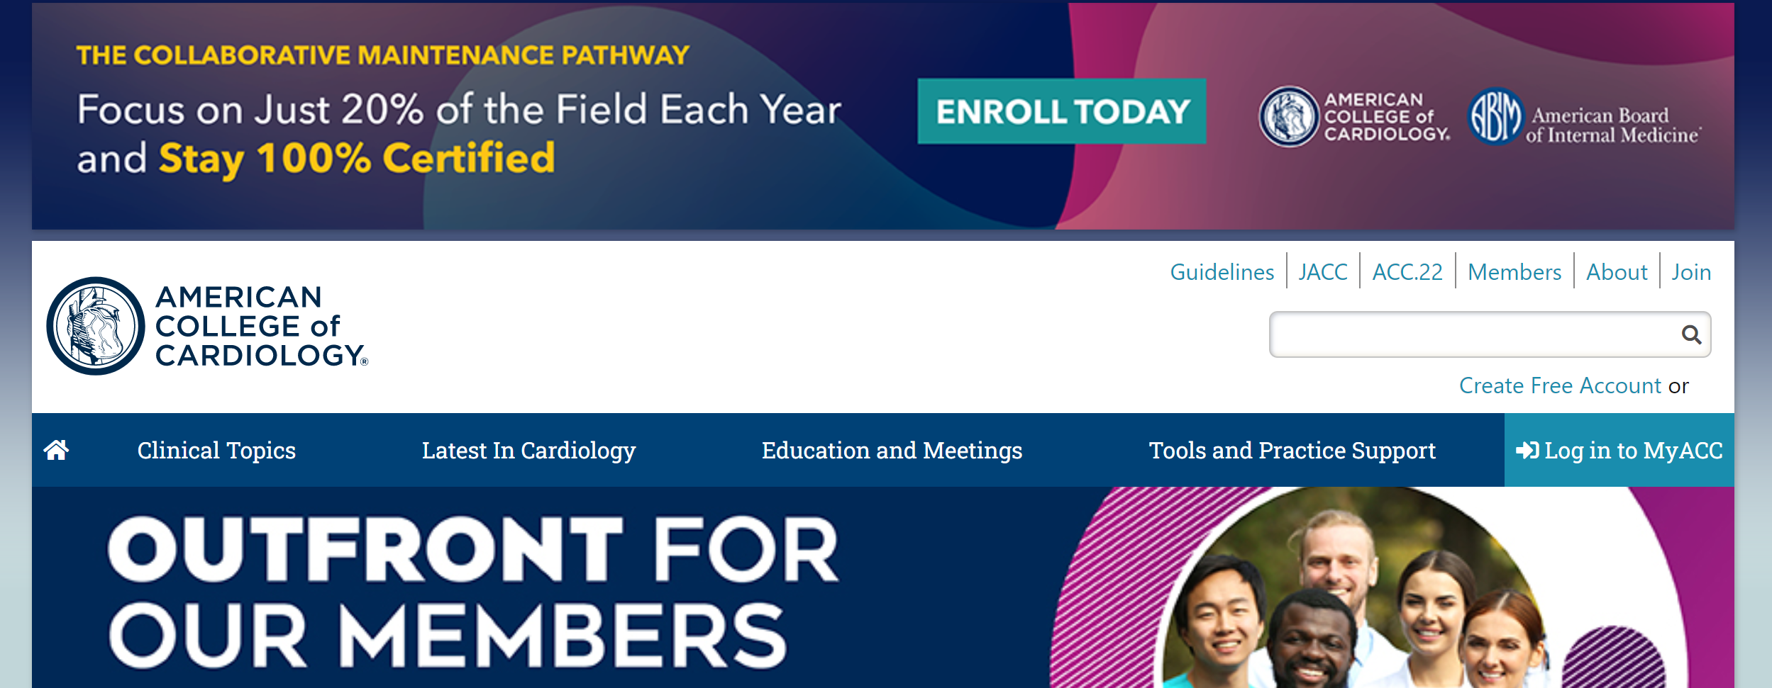The height and width of the screenshot is (688, 1772).
Task: Click the American College of Cardiology site logo
Action: click(x=207, y=326)
